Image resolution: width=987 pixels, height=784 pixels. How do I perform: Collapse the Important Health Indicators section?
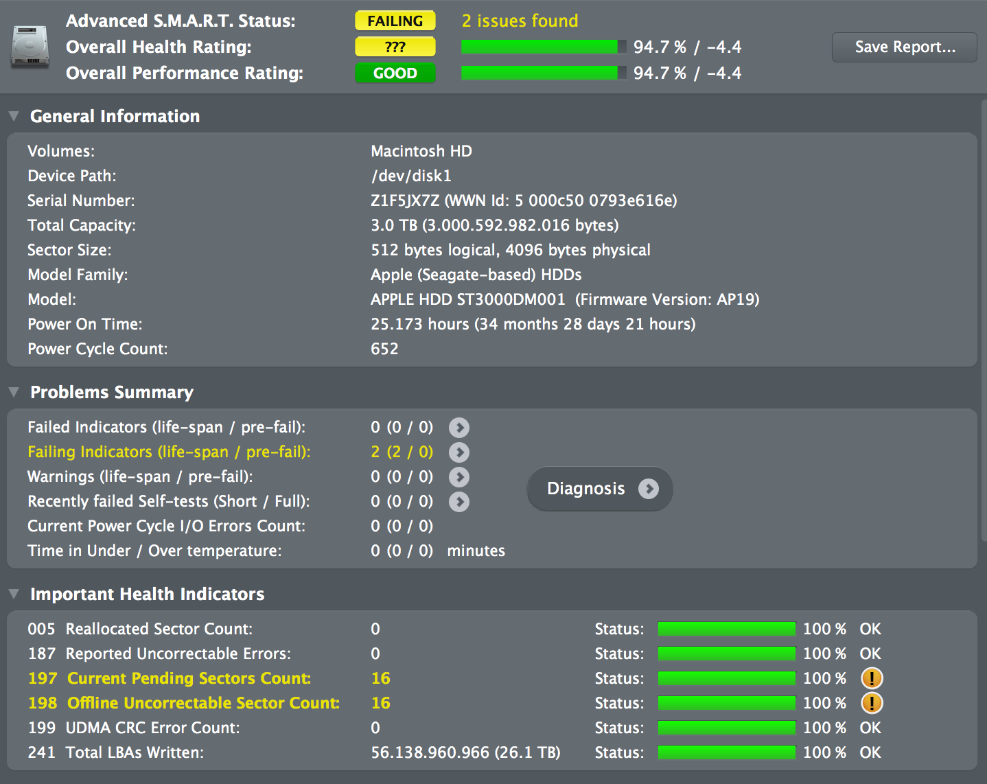tap(14, 594)
